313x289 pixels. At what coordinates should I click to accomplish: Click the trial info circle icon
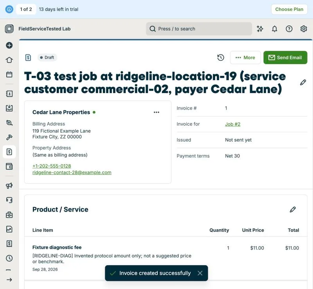[9, 9]
